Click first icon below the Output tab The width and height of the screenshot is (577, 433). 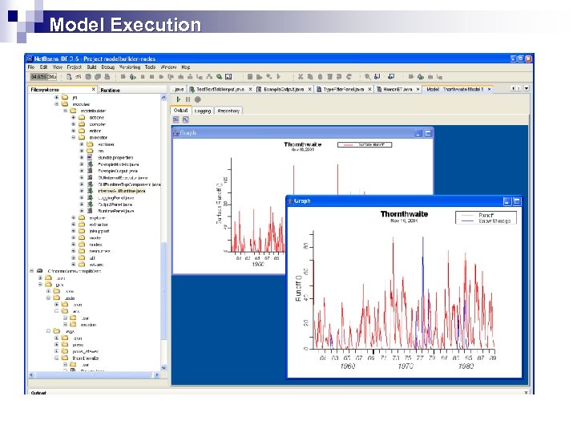[176, 119]
